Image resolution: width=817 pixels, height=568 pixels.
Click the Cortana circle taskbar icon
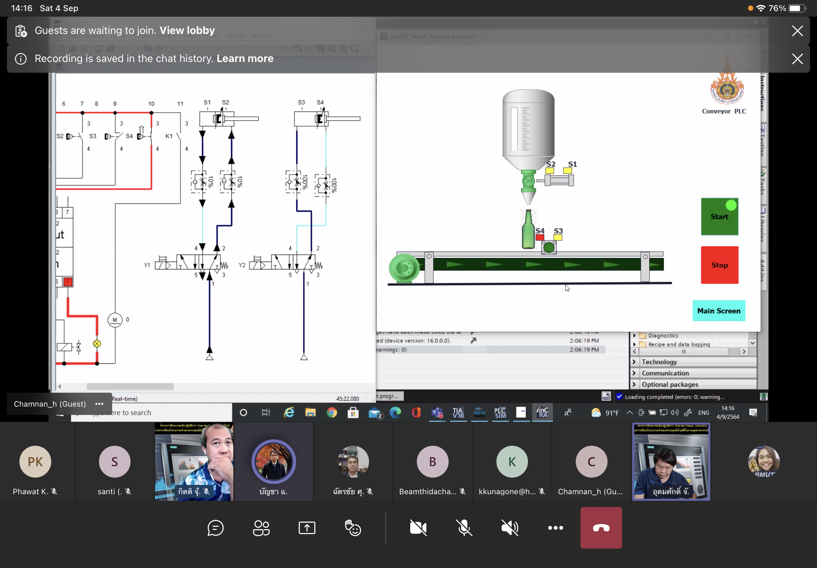[x=243, y=412]
